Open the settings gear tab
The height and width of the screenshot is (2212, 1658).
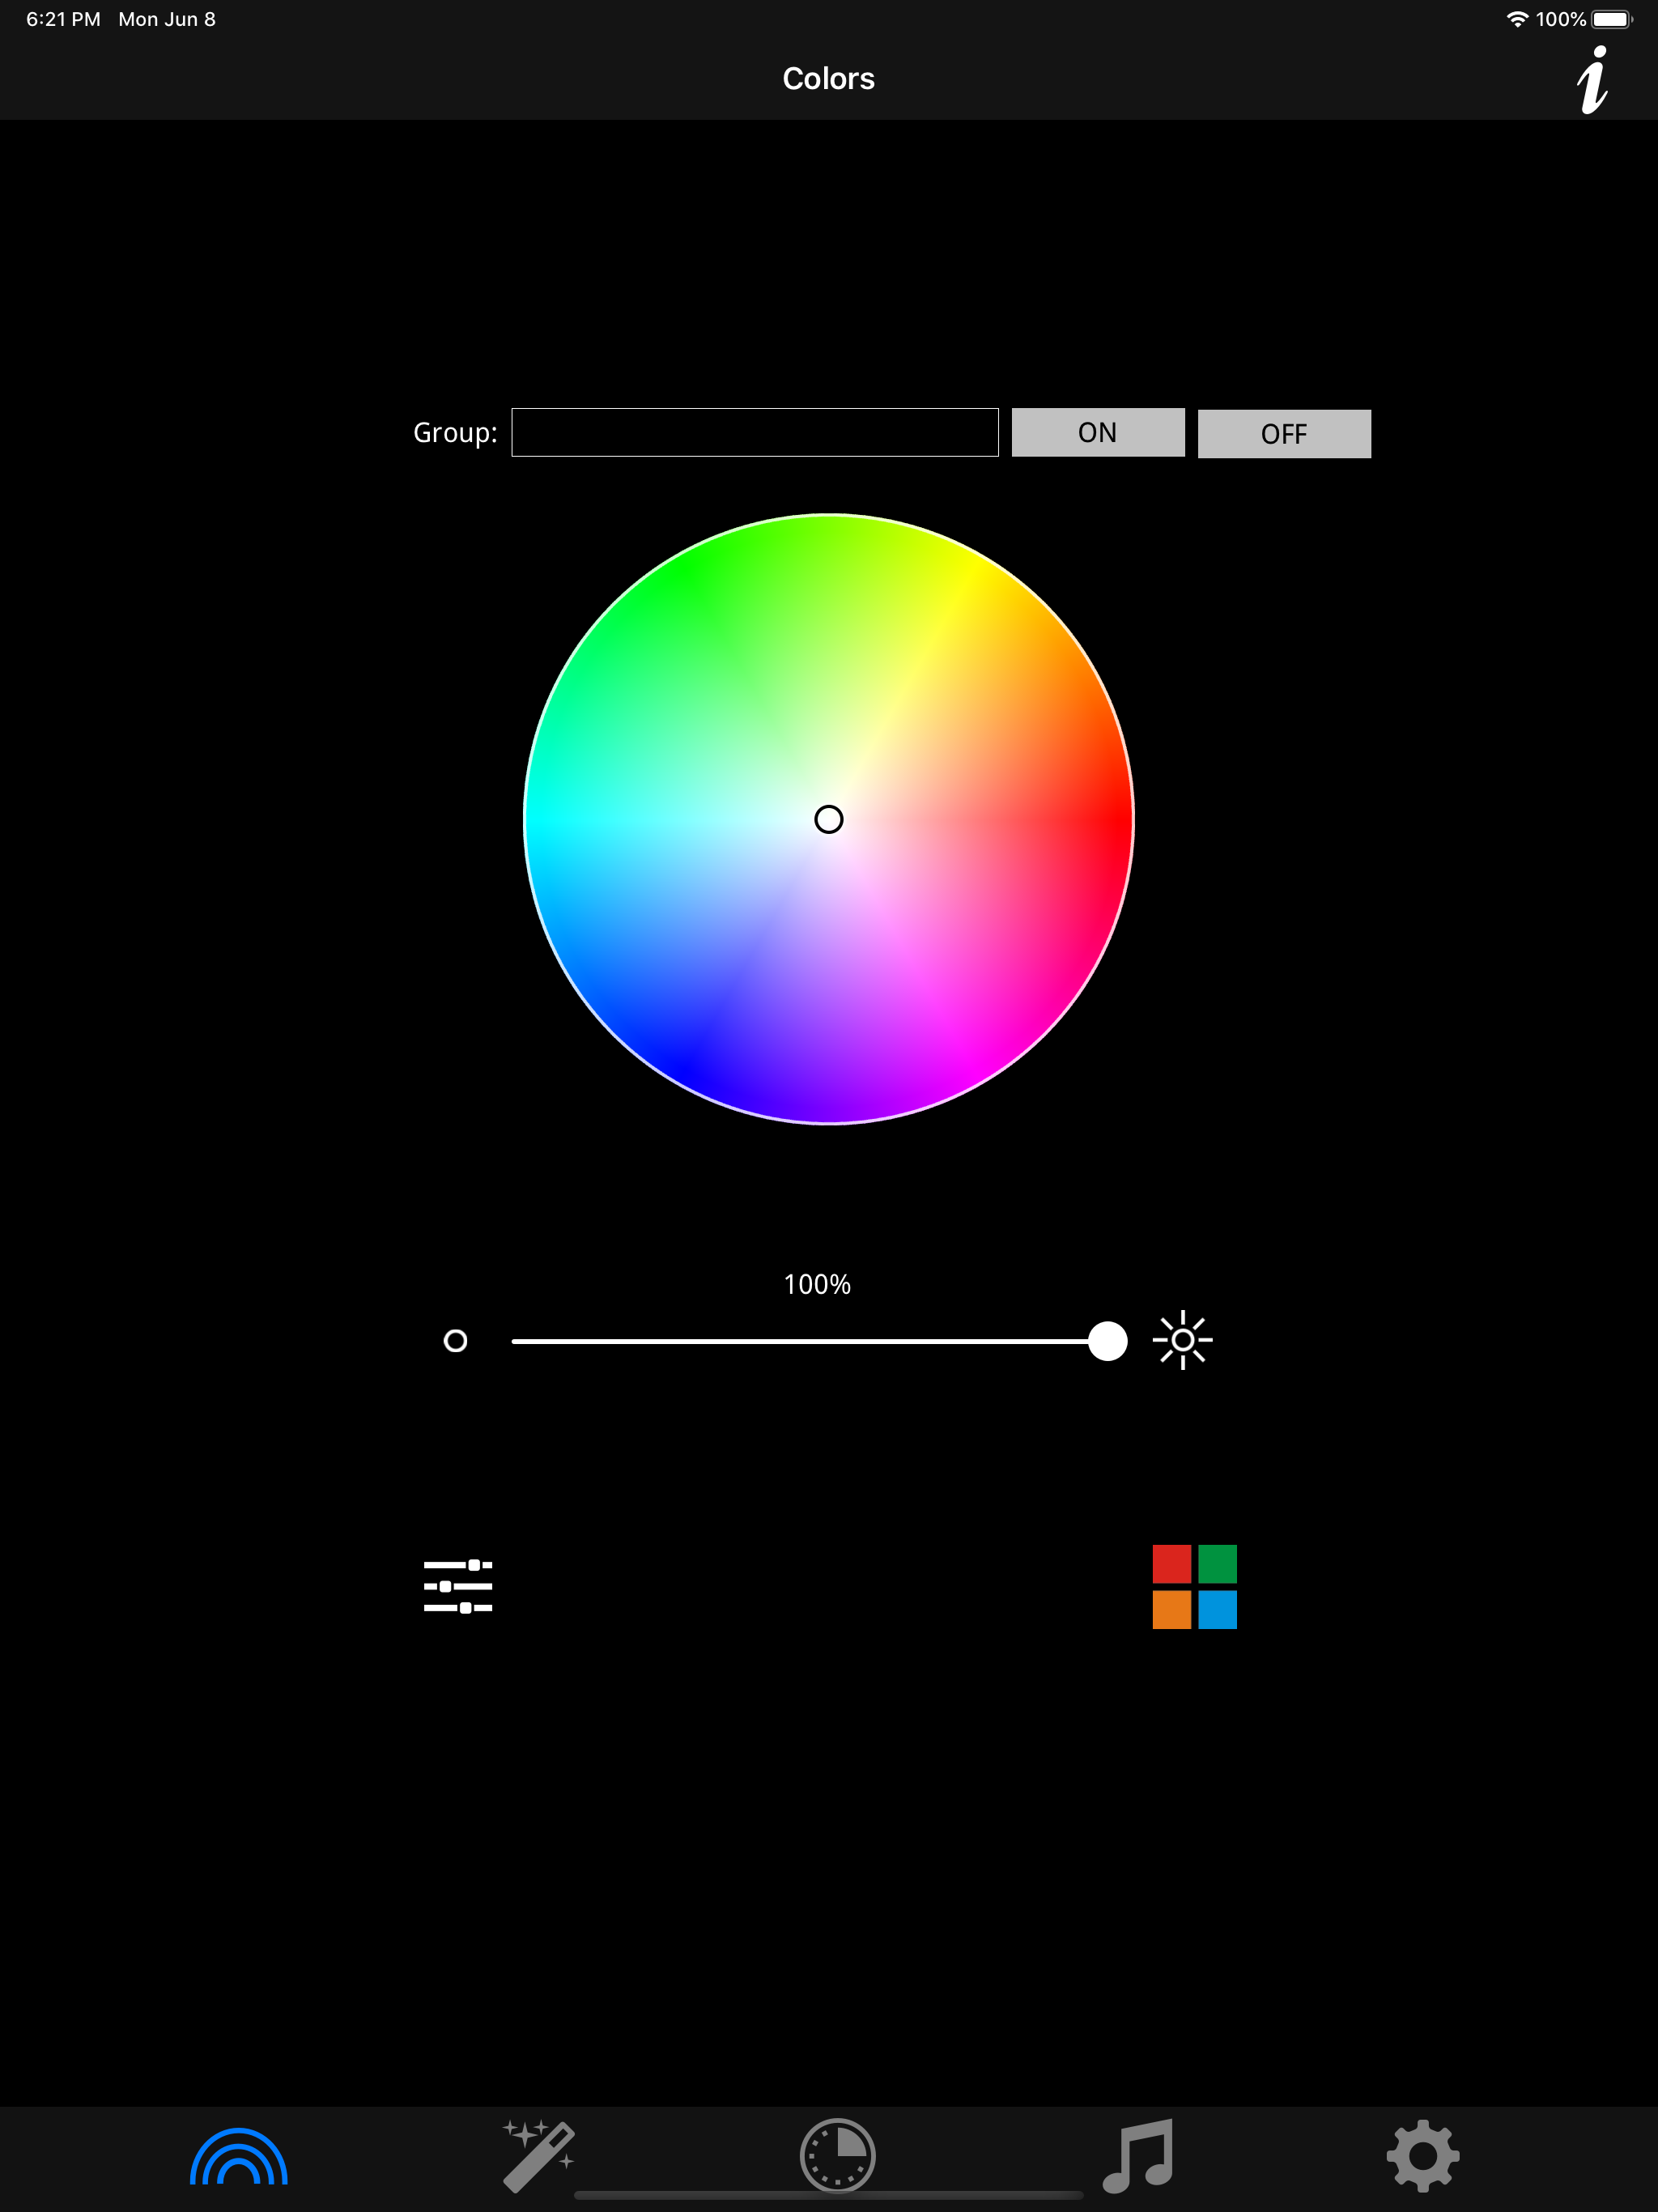coord(1423,2155)
